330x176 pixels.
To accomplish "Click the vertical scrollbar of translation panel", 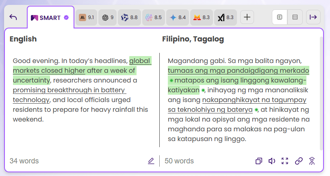I will point(321,93).
